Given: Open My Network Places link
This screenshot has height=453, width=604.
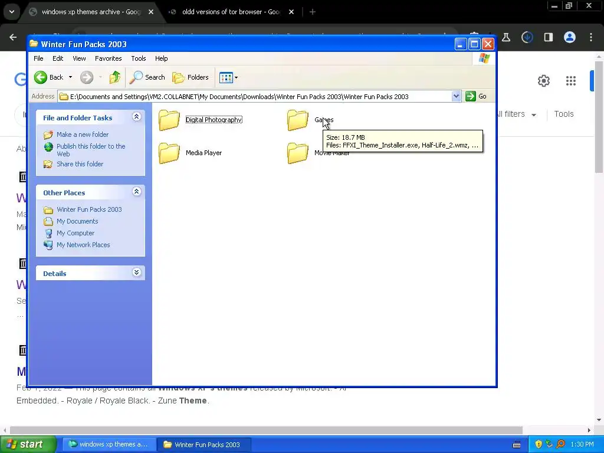Looking at the screenshot, I should click(x=83, y=245).
